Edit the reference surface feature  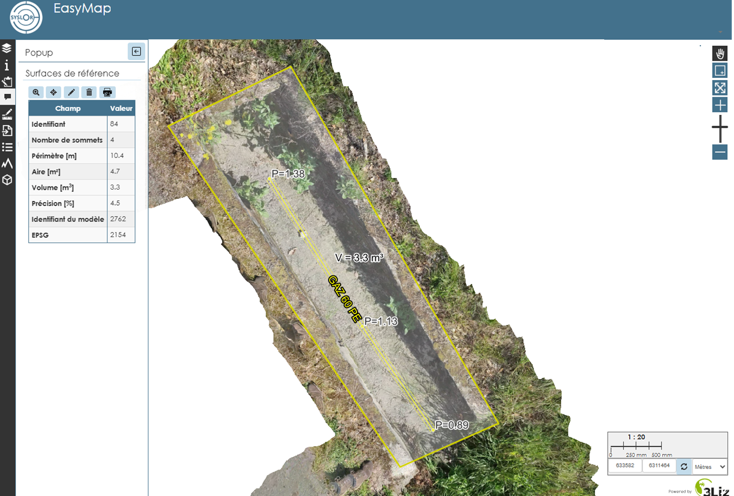click(x=71, y=92)
